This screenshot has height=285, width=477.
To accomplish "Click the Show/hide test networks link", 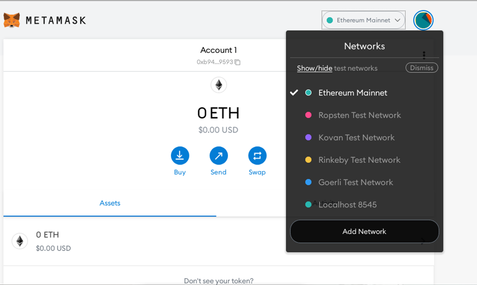I will point(315,68).
